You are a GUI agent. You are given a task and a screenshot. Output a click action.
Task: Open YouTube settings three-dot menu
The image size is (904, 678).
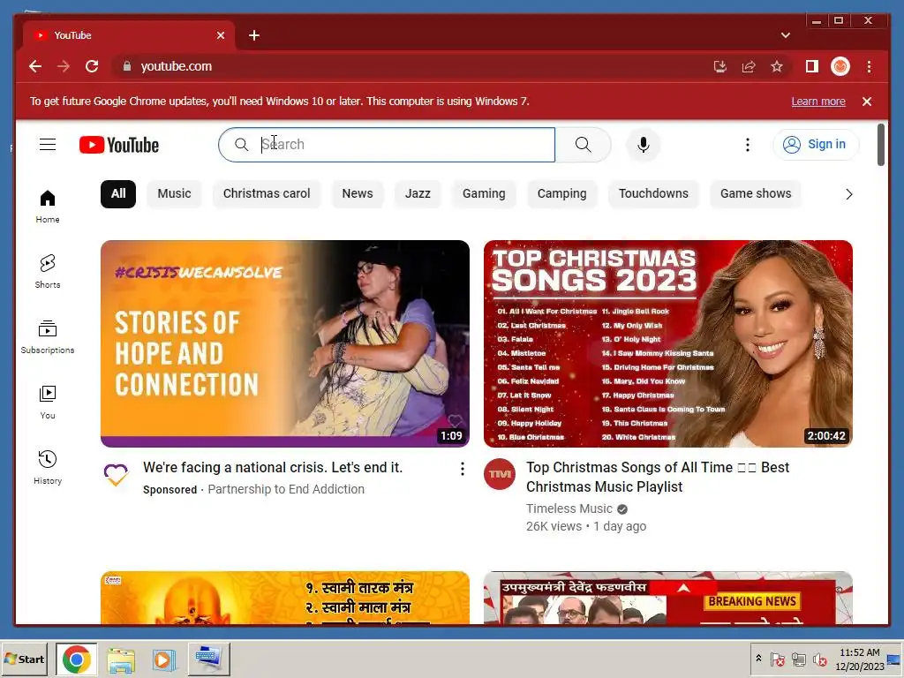pos(747,145)
